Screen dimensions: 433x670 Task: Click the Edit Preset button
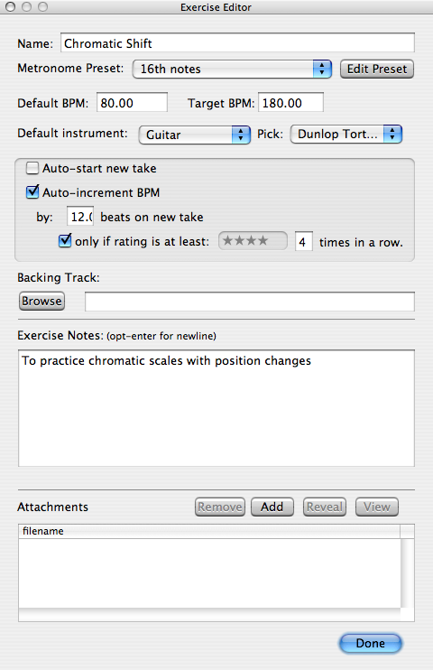(377, 69)
